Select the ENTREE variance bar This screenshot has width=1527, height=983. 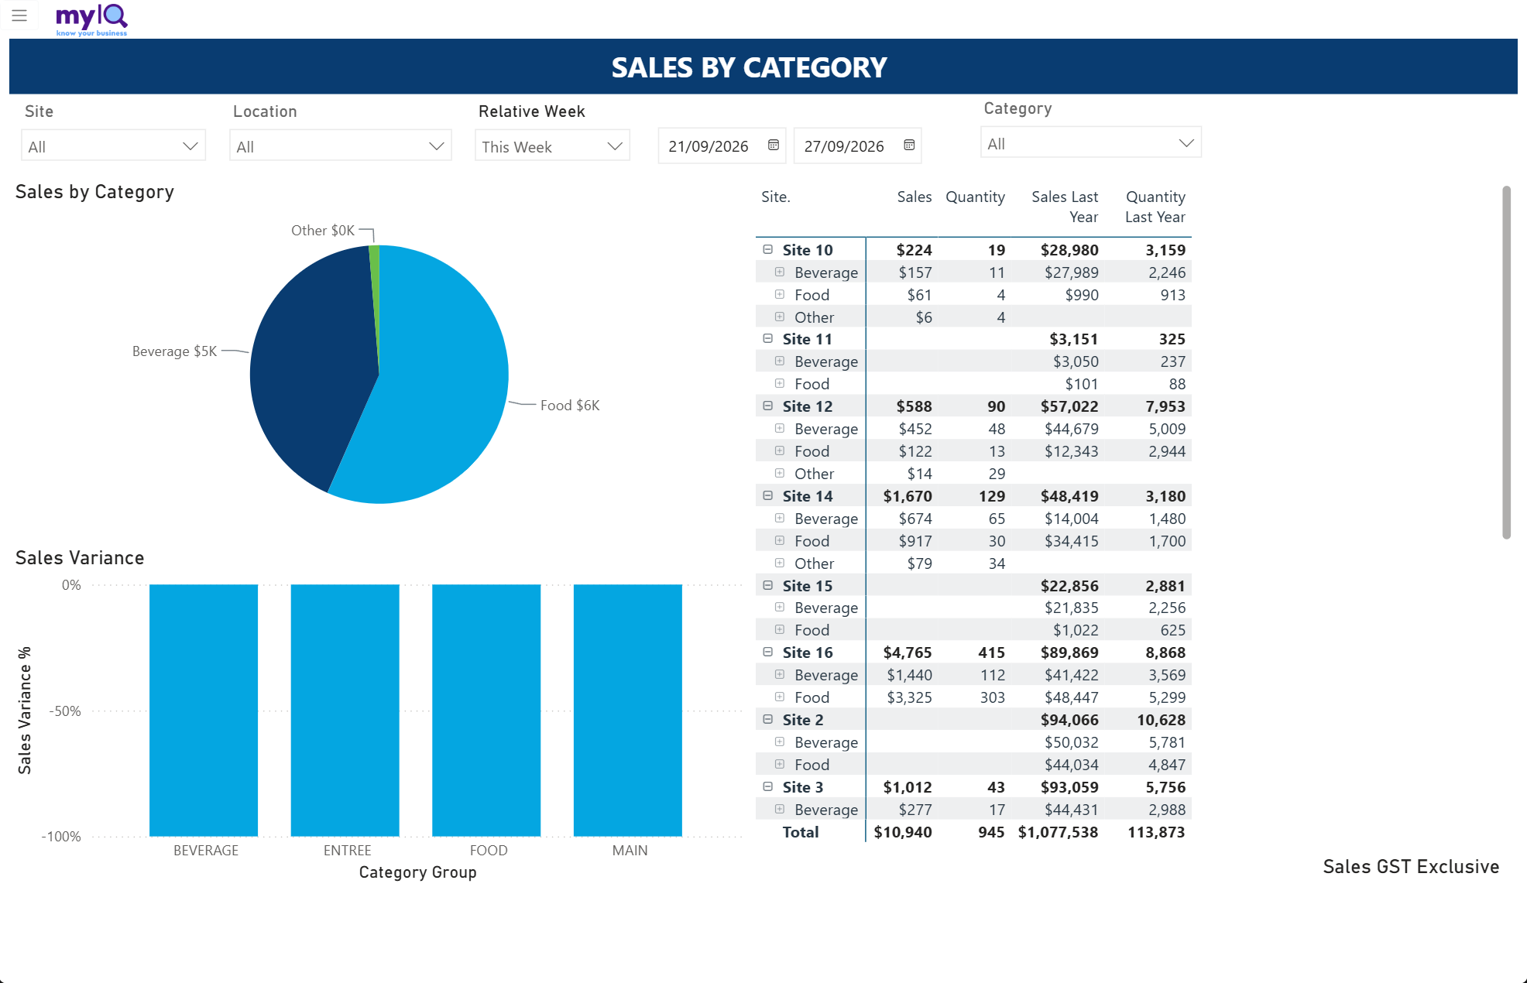[345, 710]
